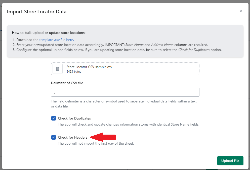Click the Import Store Locator Data title
Image resolution: width=250 pixels, height=170 pixels.
[x=37, y=12]
